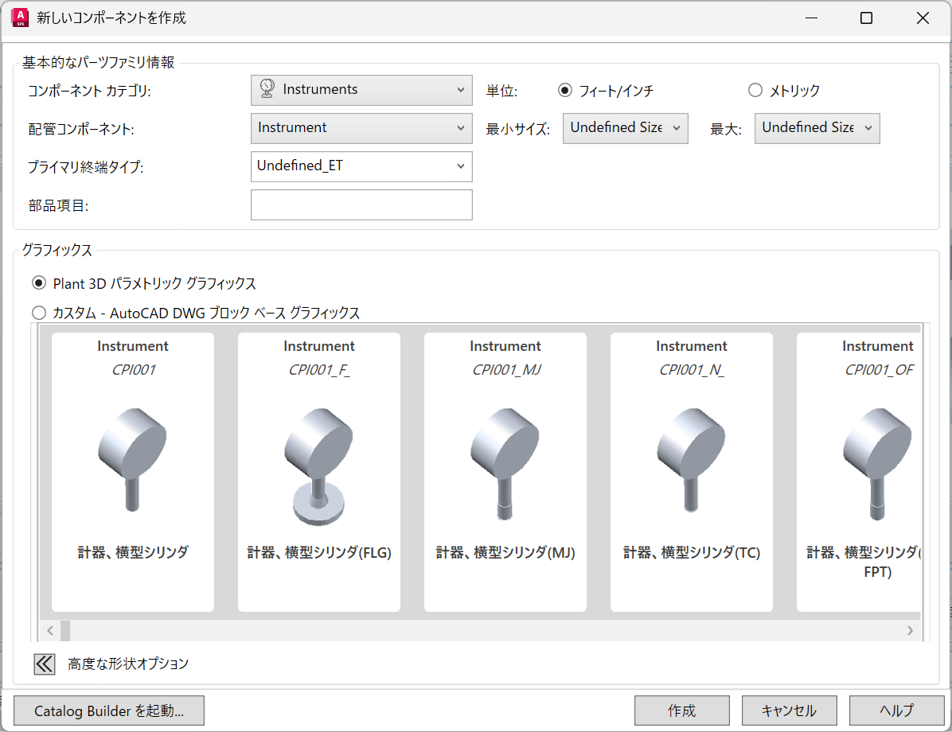Click the gallery scroll right arrow
Image resolution: width=952 pixels, height=732 pixels.
(x=910, y=631)
